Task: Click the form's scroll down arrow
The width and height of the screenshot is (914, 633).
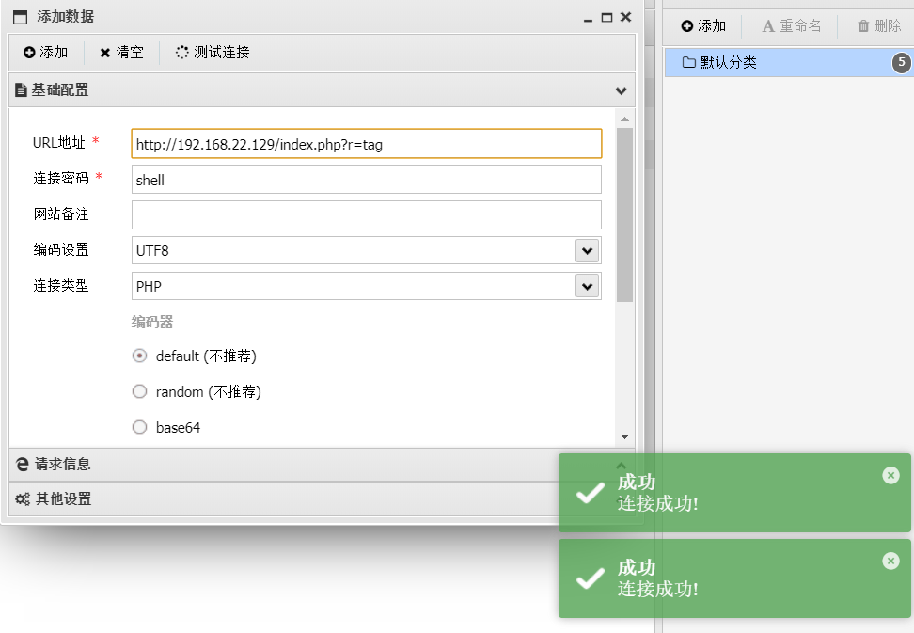Action: (x=624, y=436)
